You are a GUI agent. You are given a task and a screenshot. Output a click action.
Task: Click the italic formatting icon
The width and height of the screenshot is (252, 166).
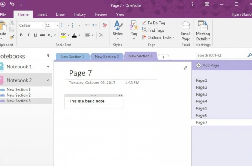(x=29, y=35)
